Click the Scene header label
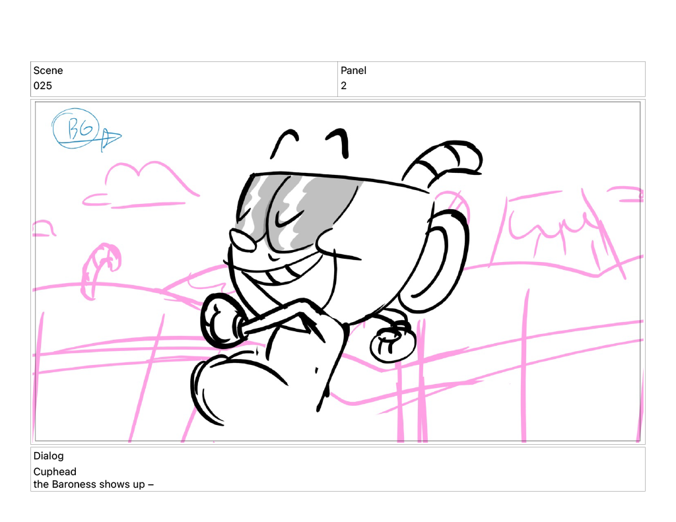This screenshot has height=522, width=676. pos(48,71)
